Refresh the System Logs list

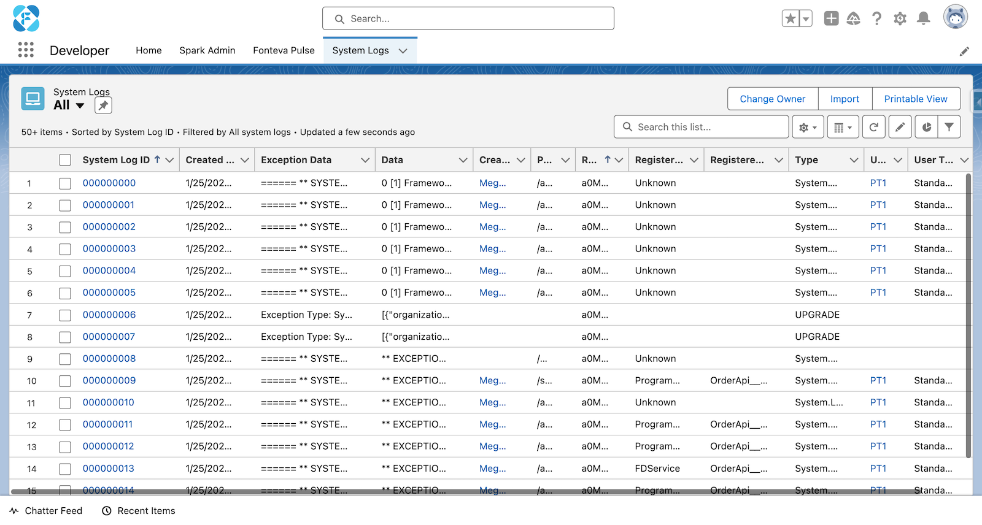pyautogui.click(x=873, y=127)
